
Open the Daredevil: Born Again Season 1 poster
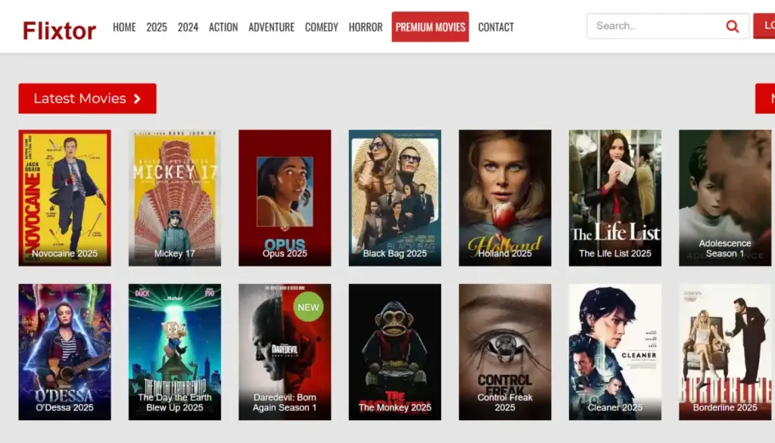(285, 352)
